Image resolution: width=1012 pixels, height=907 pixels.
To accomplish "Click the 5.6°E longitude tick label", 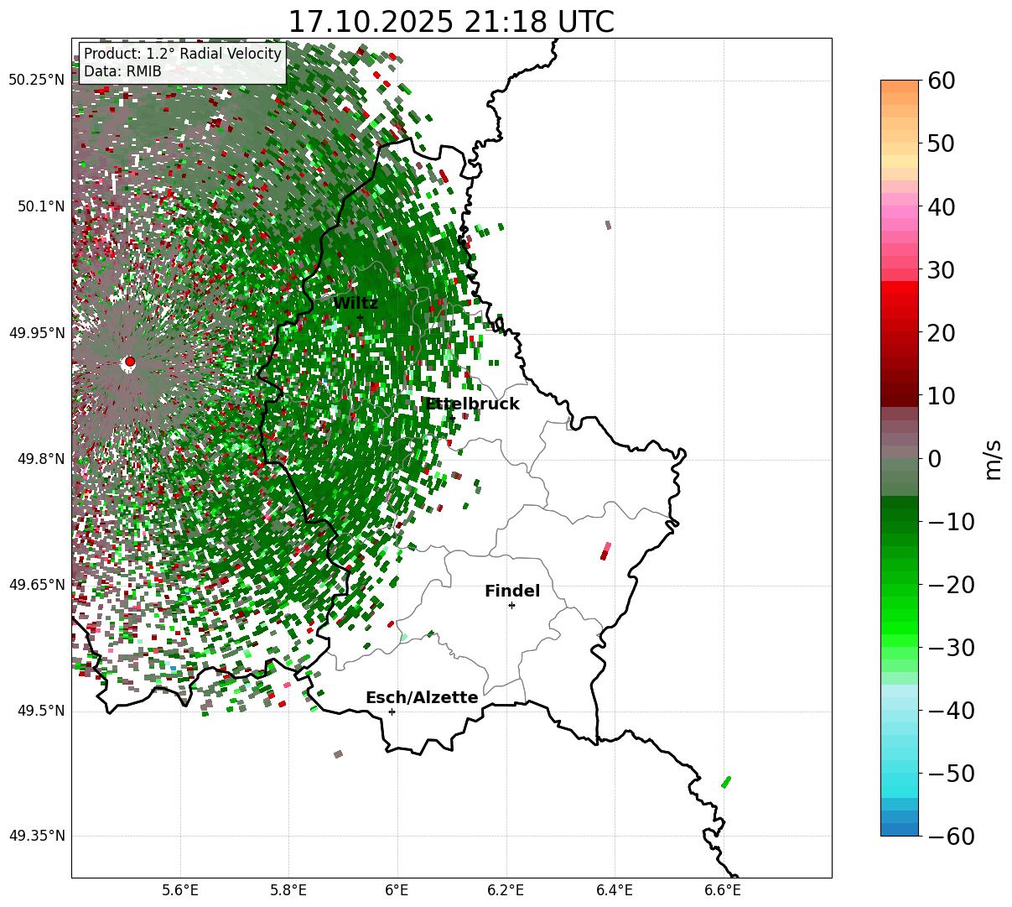I will (x=180, y=890).
